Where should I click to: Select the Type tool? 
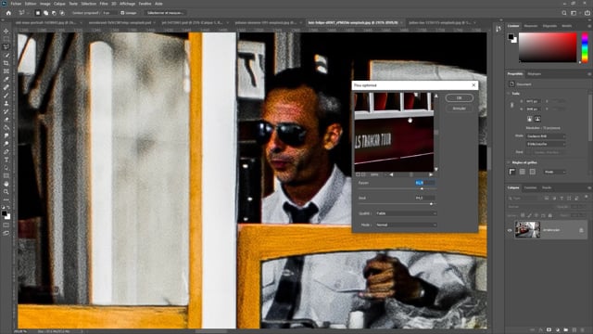pyautogui.click(x=6, y=160)
